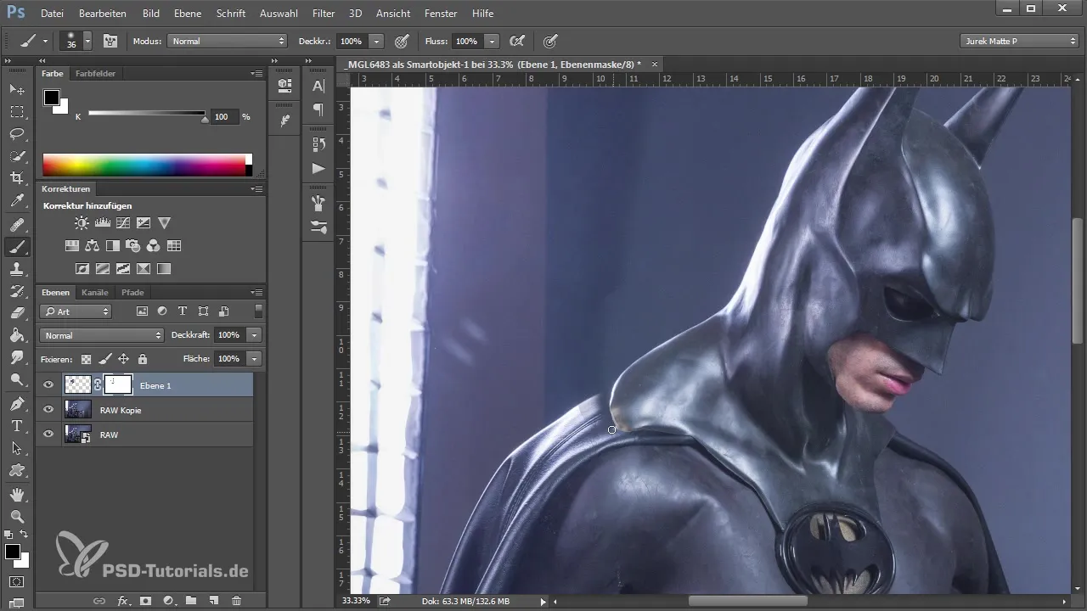
Task: Add a Levels adjustment
Action: 103,223
